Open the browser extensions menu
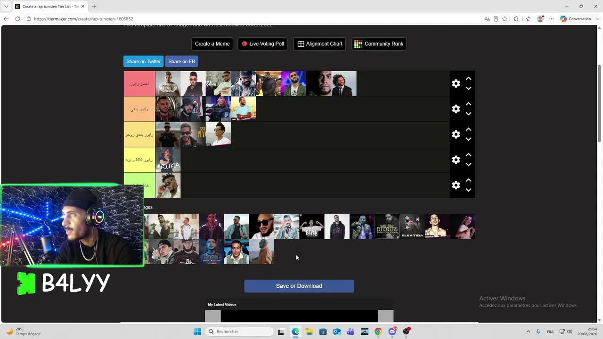 click(x=516, y=19)
